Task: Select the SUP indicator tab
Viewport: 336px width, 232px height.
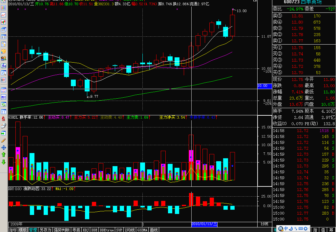Action: tap(119, 230)
